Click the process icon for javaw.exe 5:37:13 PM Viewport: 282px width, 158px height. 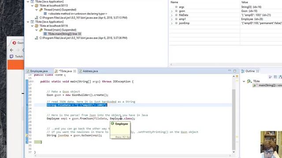37,18
